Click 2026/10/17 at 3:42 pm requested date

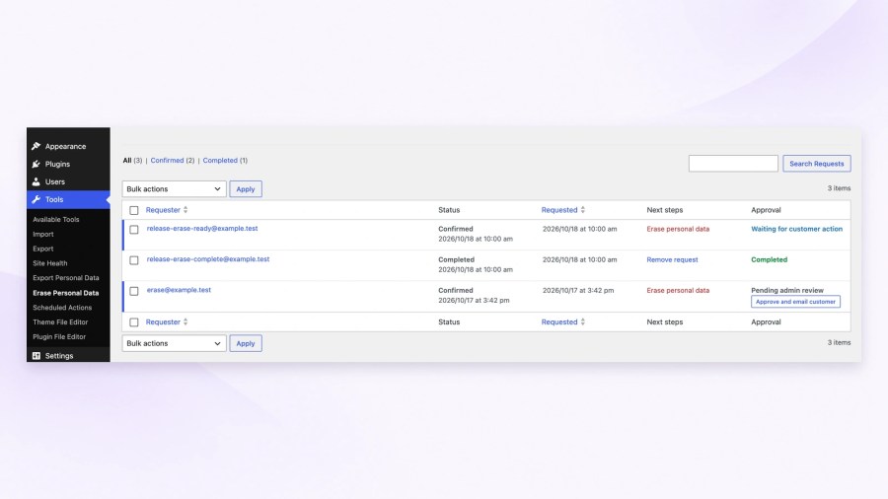pyautogui.click(x=577, y=290)
